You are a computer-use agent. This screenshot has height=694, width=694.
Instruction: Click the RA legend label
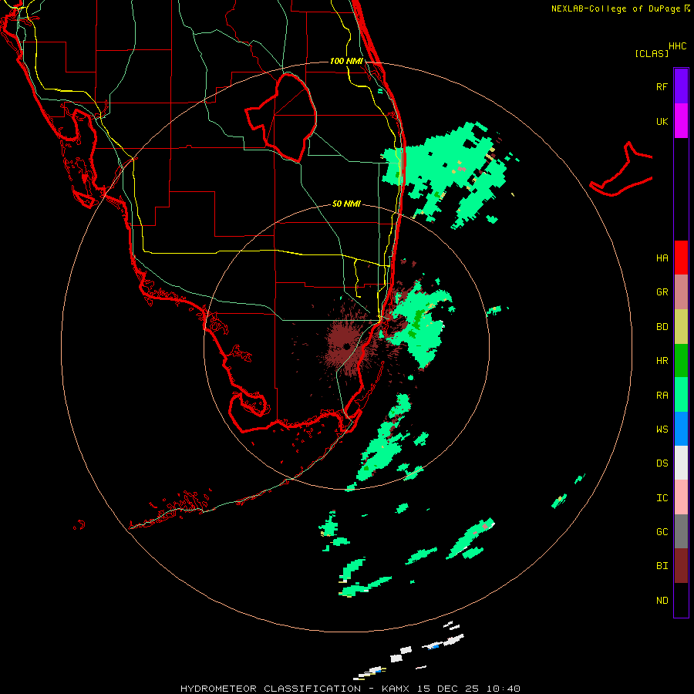click(x=662, y=396)
